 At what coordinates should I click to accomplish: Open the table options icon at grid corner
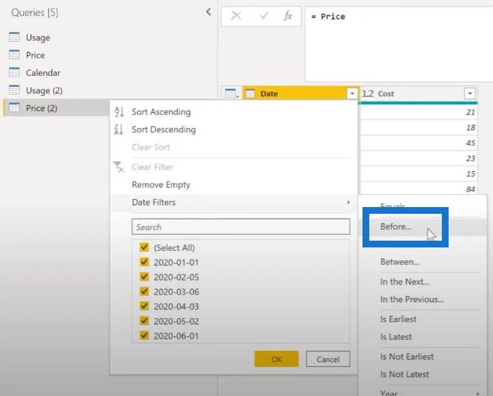(x=232, y=93)
